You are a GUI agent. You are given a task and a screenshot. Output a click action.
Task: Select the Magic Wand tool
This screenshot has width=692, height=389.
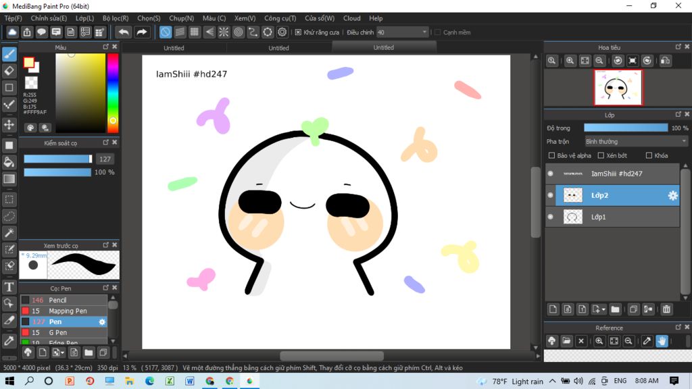[9, 233]
